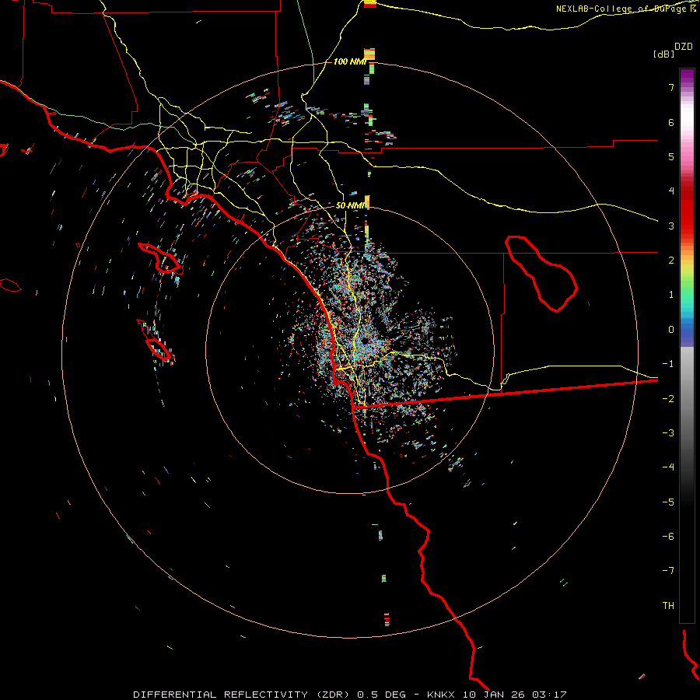This screenshot has width=700, height=700.
Task: Click the 7 dB value on the color scale
Action: point(671,87)
